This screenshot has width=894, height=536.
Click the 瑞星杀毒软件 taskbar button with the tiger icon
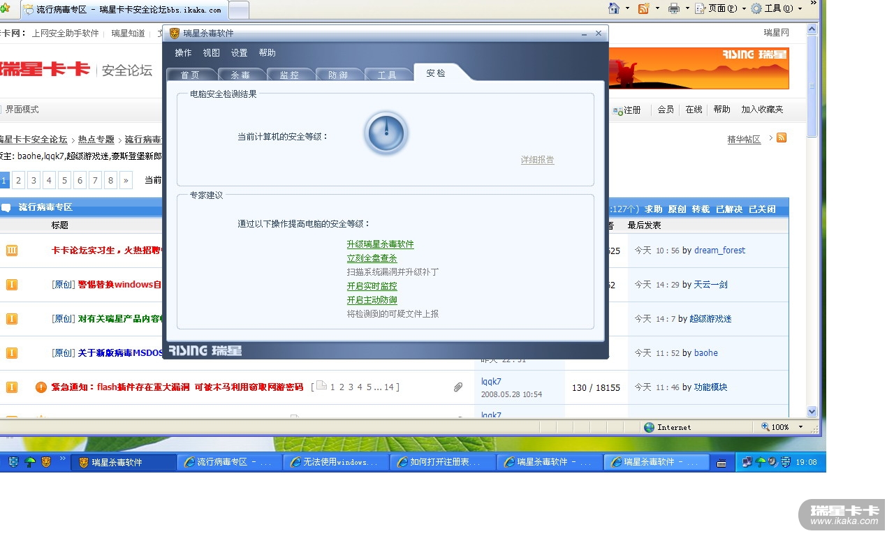click(124, 462)
